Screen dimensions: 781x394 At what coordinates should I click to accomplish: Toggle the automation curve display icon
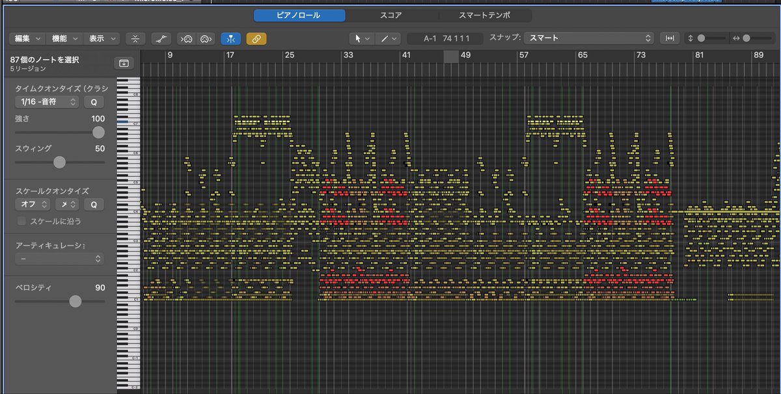(161, 39)
